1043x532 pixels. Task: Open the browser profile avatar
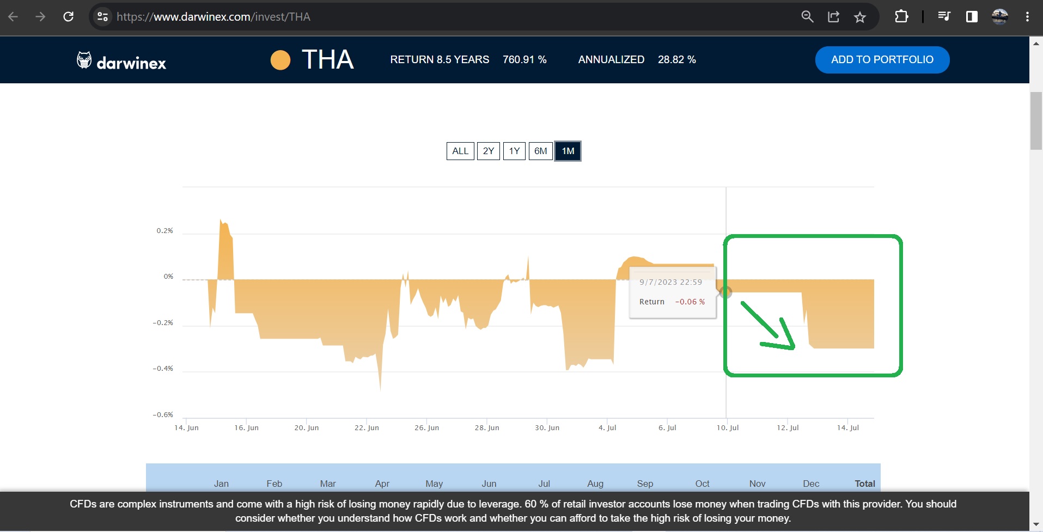point(1000,17)
